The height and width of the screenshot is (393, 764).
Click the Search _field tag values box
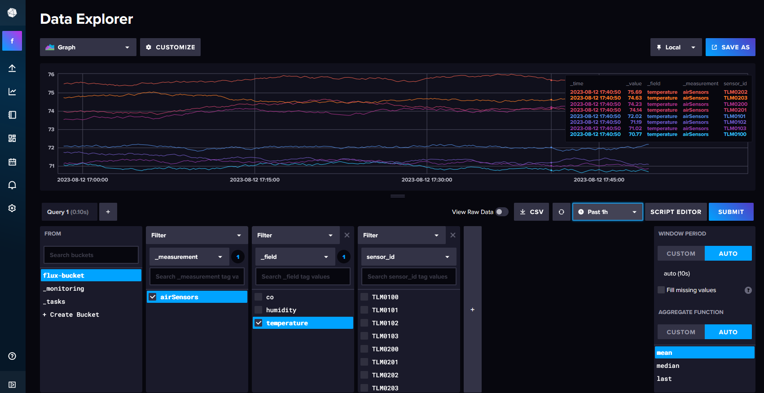303,276
